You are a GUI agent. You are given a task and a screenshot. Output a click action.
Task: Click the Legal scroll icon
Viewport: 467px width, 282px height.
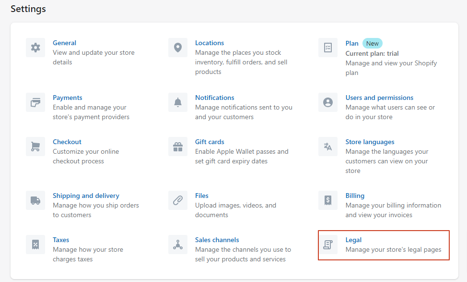click(x=328, y=245)
